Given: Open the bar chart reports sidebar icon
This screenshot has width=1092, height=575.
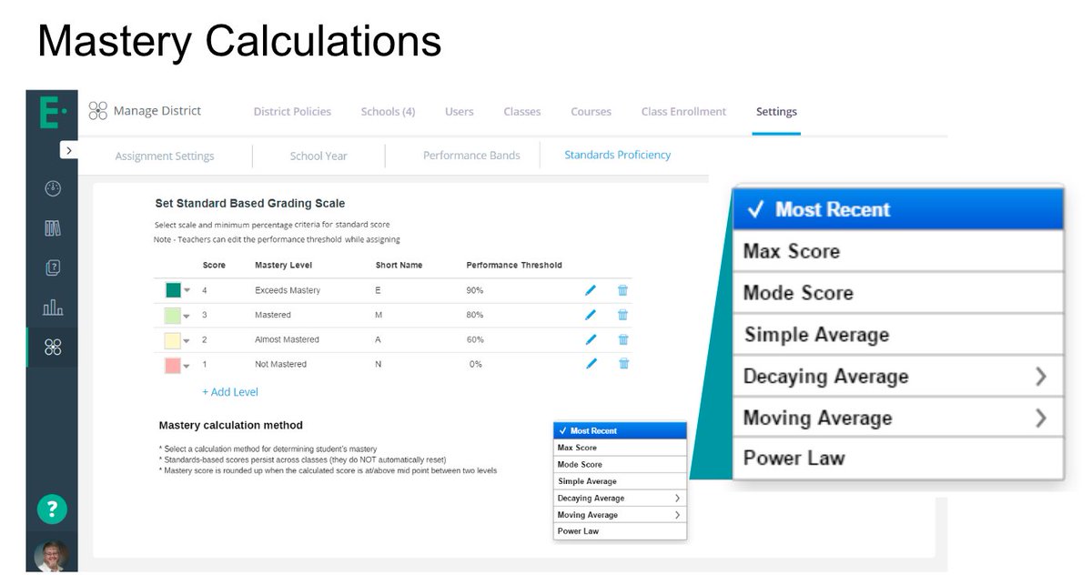Looking at the screenshot, I should pos(52,308).
